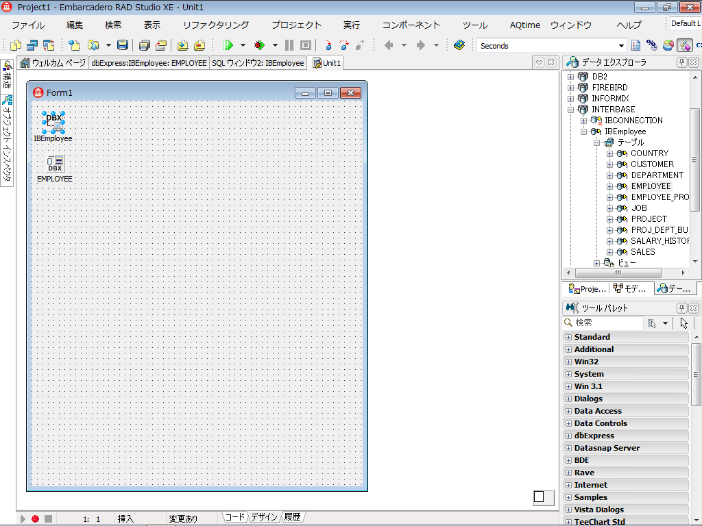Click the checklist document icon beside Seconds combo
Image resolution: width=702 pixels, height=526 pixels.
(x=636, y=45)
